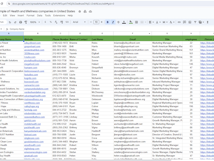Insert link with the chain icon
The image size is (214, 161).
pos(179,22)
